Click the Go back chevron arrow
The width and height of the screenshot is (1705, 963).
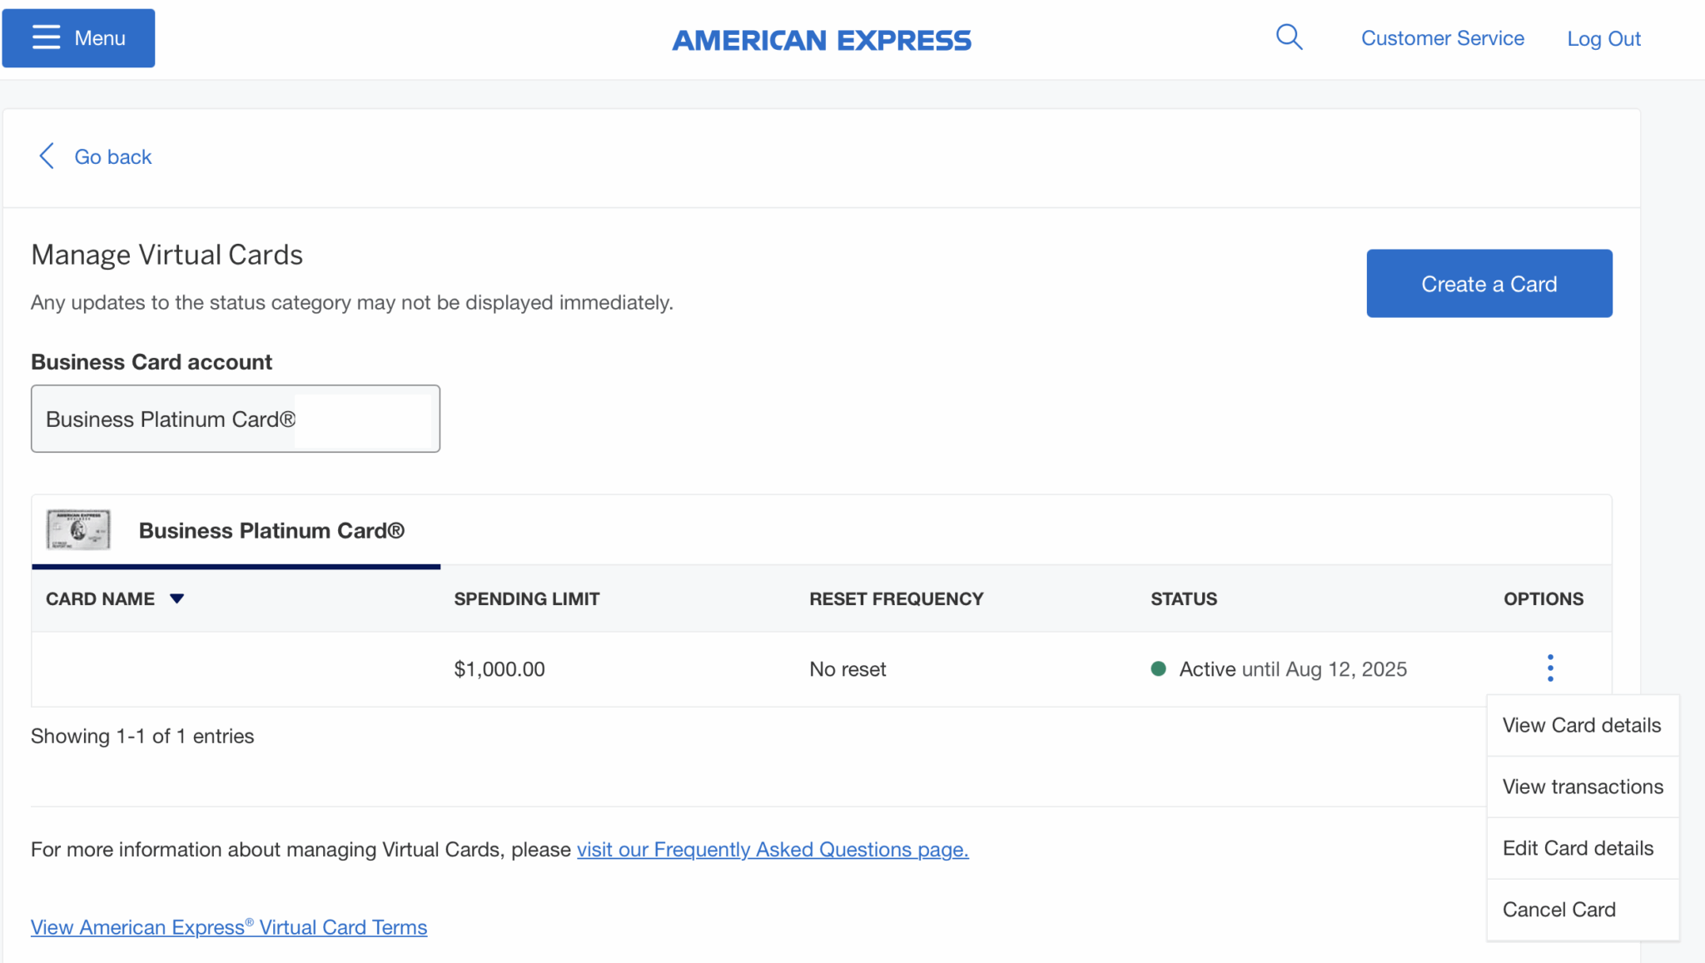pos(47,156)
